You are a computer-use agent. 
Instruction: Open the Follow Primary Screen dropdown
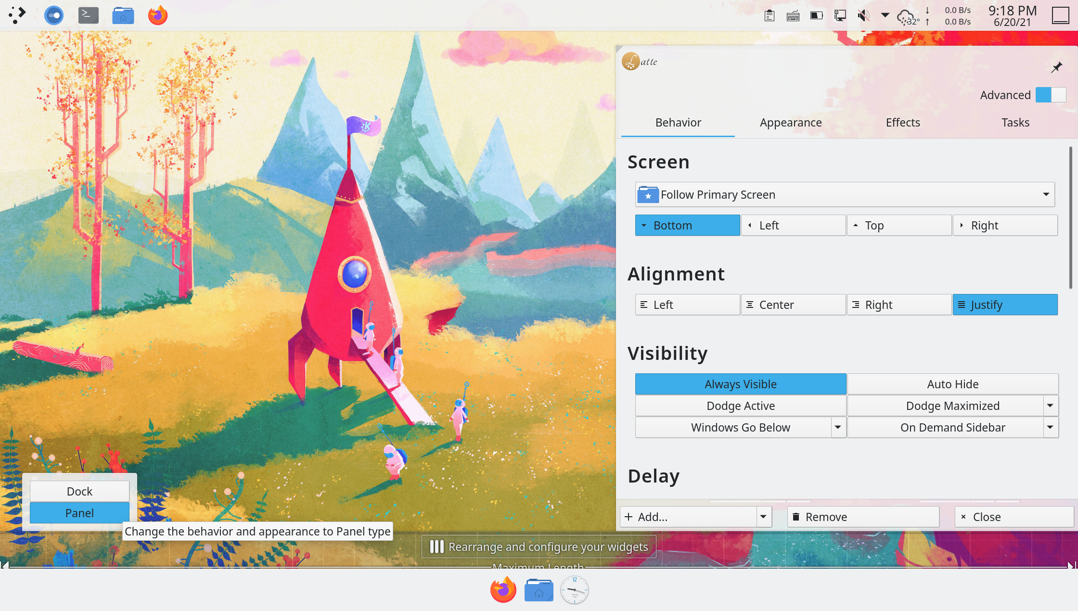(x=845, y=194)
